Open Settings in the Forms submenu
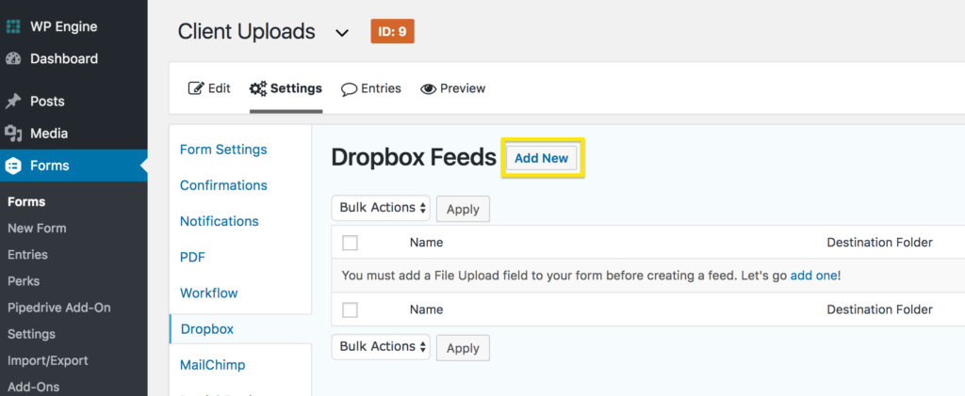The width and height of the screenshot is (965, 396). pos(31,334)
